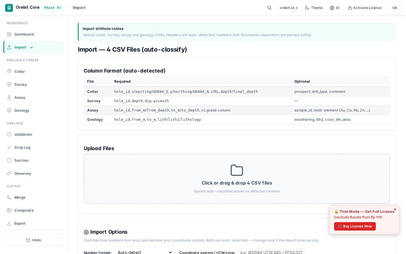The image size is (406, 254).
Task: Open Strip Log view
Action: pyautogui.click(x=34, y=147)
